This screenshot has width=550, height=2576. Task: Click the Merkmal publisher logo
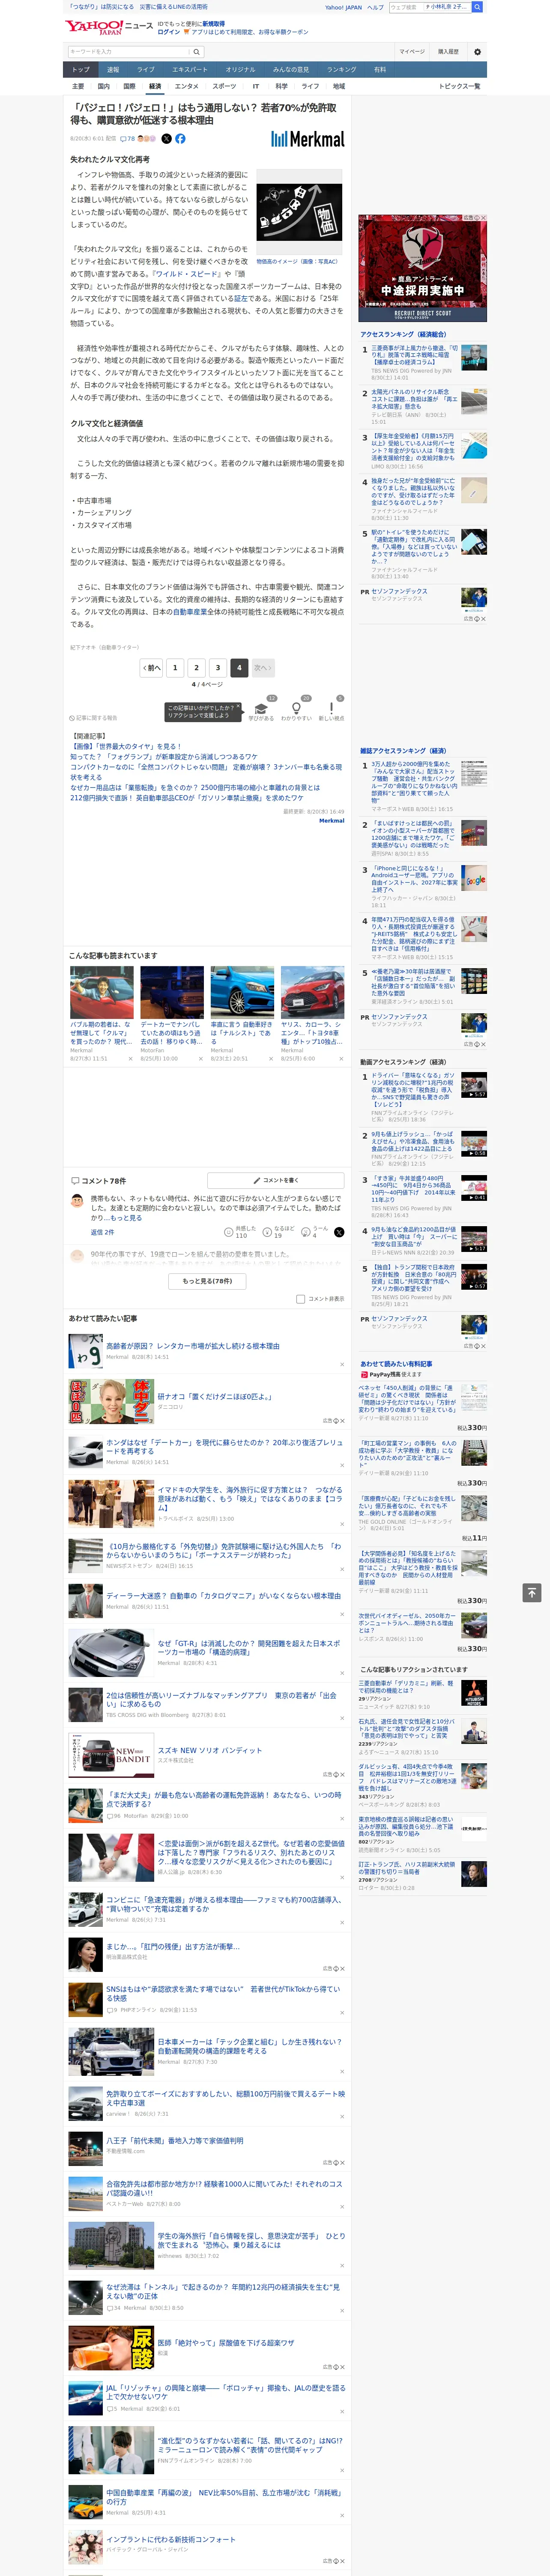[308, 139]
